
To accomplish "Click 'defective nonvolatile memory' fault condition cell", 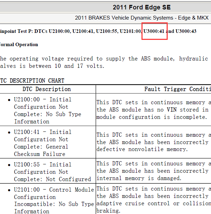I will point(153,142).
